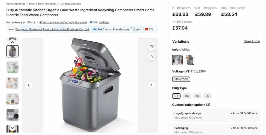This screenshot has width=266, height=135.
Task: Choose UK plug type
Action: 176,96
